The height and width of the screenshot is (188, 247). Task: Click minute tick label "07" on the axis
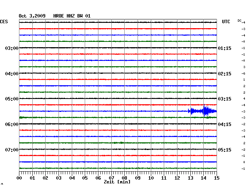tap(111, 178)
